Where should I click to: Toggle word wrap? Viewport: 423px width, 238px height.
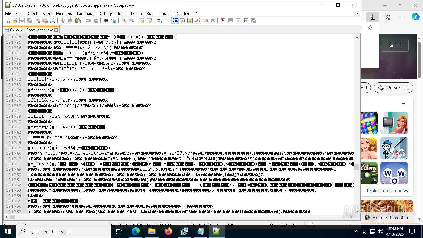pyautogui.click(x=160, y=20)
